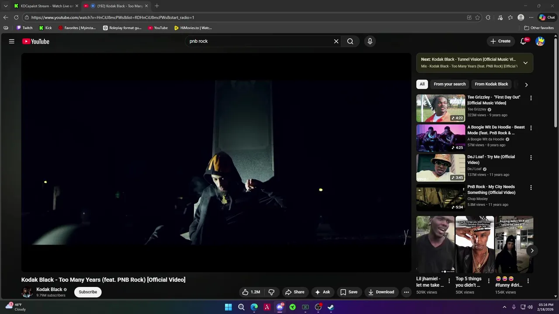Open volume control in system tray

tap(530, 307)
